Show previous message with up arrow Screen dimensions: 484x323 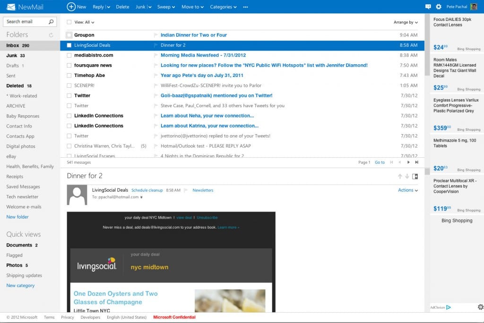(x=400, y=176)
